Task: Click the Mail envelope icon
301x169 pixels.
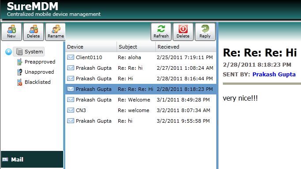Action: 5,160
